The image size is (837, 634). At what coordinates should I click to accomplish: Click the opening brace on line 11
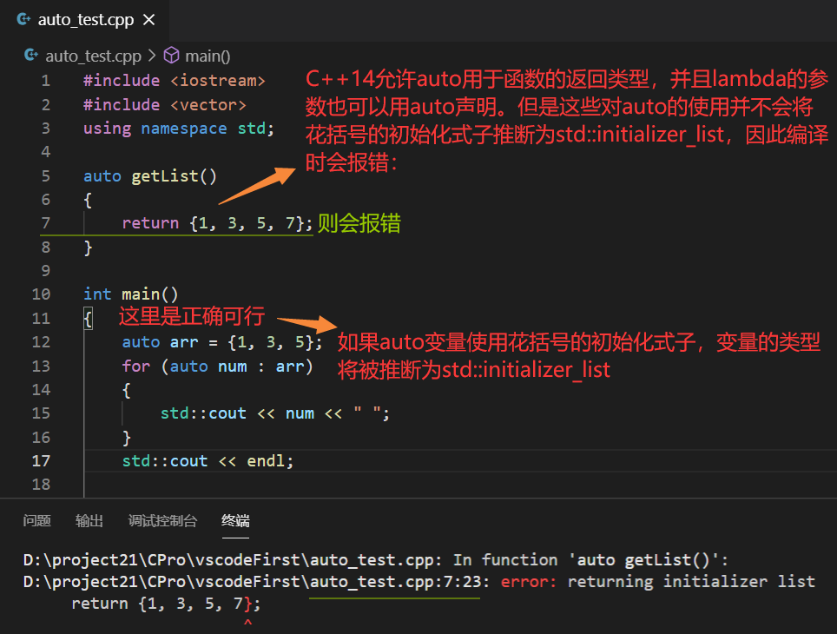(x=88, y=320)
